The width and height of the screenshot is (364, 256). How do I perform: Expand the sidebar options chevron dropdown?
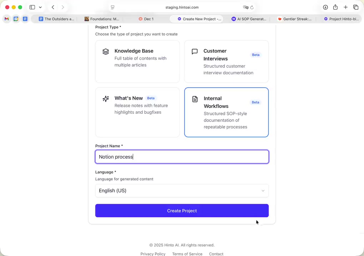pyautogui.click(x=40, y=7)
